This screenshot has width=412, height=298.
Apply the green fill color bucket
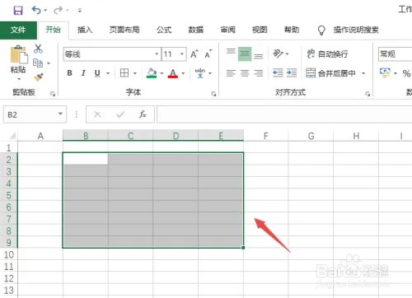152,73
